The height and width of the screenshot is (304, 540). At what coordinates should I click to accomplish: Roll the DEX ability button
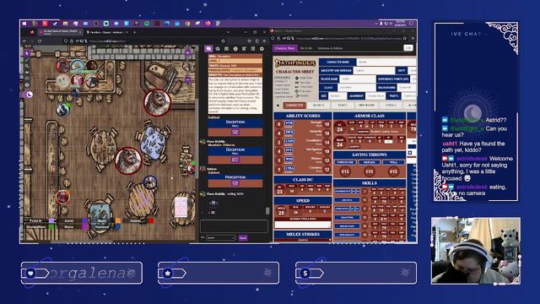click(289, 132)
